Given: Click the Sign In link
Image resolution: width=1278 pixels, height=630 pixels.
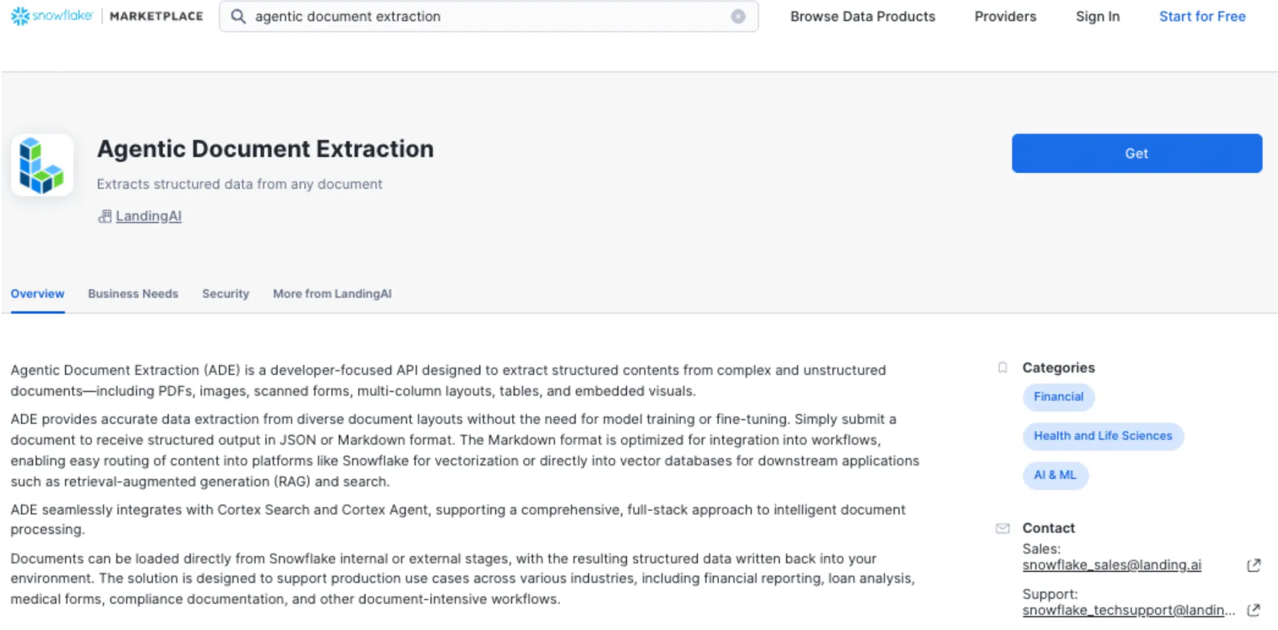Looking at the screenshot, I should tap(1097, 16).
